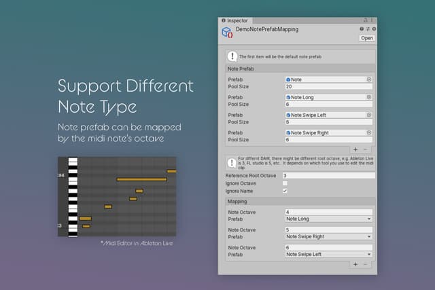Toggle the Inspector lock icon
The width and height of the screenshot is (435, 290).
pyautogui.click(x=366, y=20)
